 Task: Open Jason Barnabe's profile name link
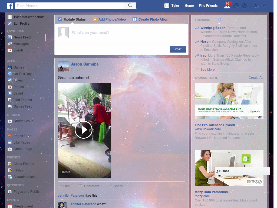(85, 64)
